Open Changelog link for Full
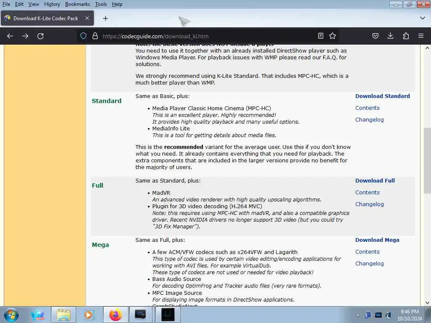This screenshot has width=431, height=323. [370, 204]
